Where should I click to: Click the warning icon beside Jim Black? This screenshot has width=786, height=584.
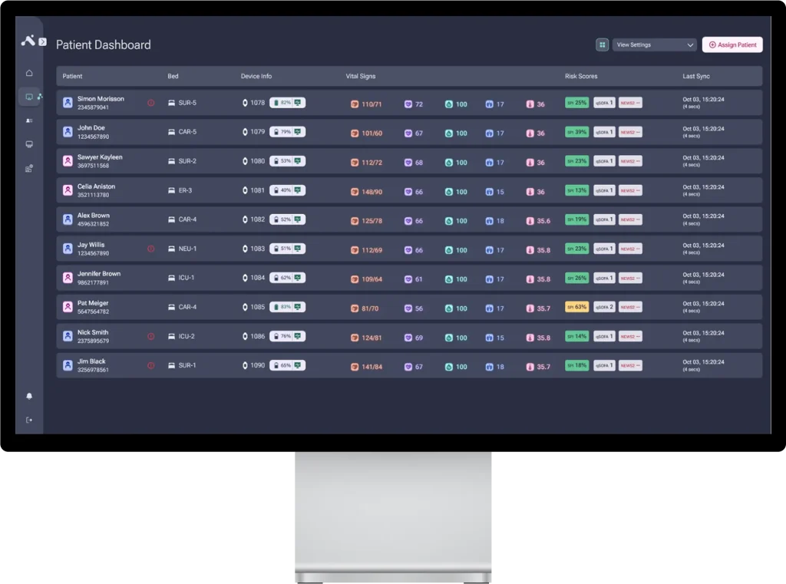(150, 366)
